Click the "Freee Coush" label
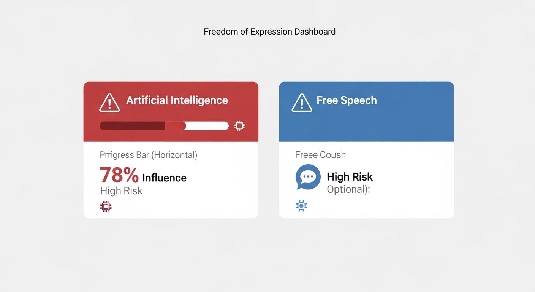Screen dimensions: 535x292 (x=320, y=155)
